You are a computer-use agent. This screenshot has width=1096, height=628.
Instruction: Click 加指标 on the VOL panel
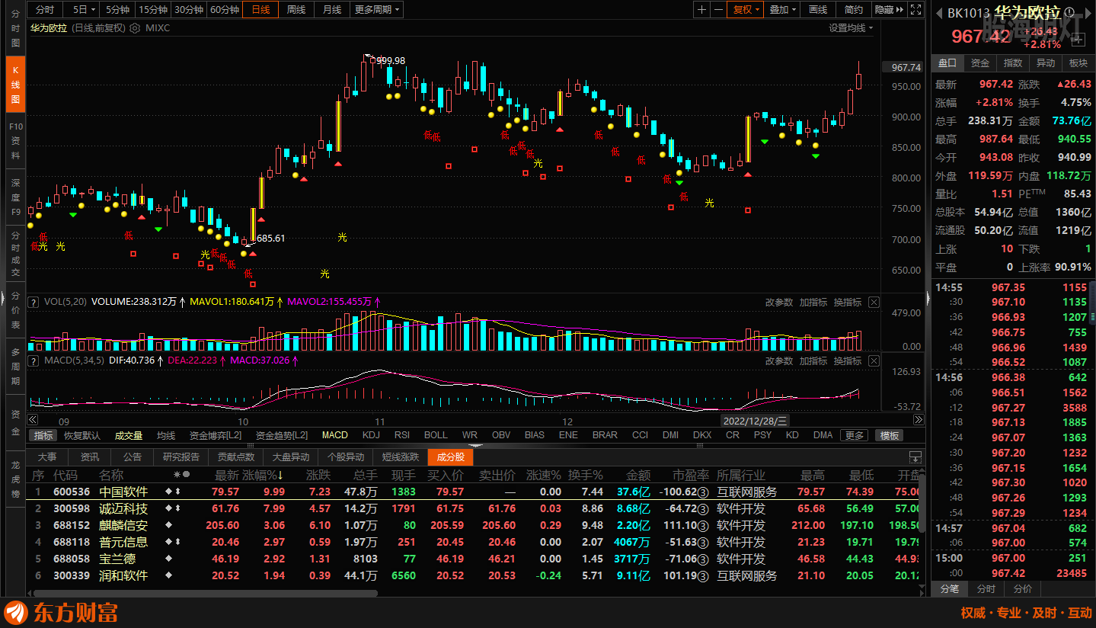click(x=813, y=302)
